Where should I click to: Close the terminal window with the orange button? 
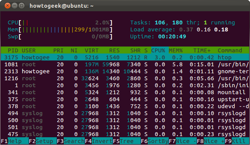[x=7, y=6]
